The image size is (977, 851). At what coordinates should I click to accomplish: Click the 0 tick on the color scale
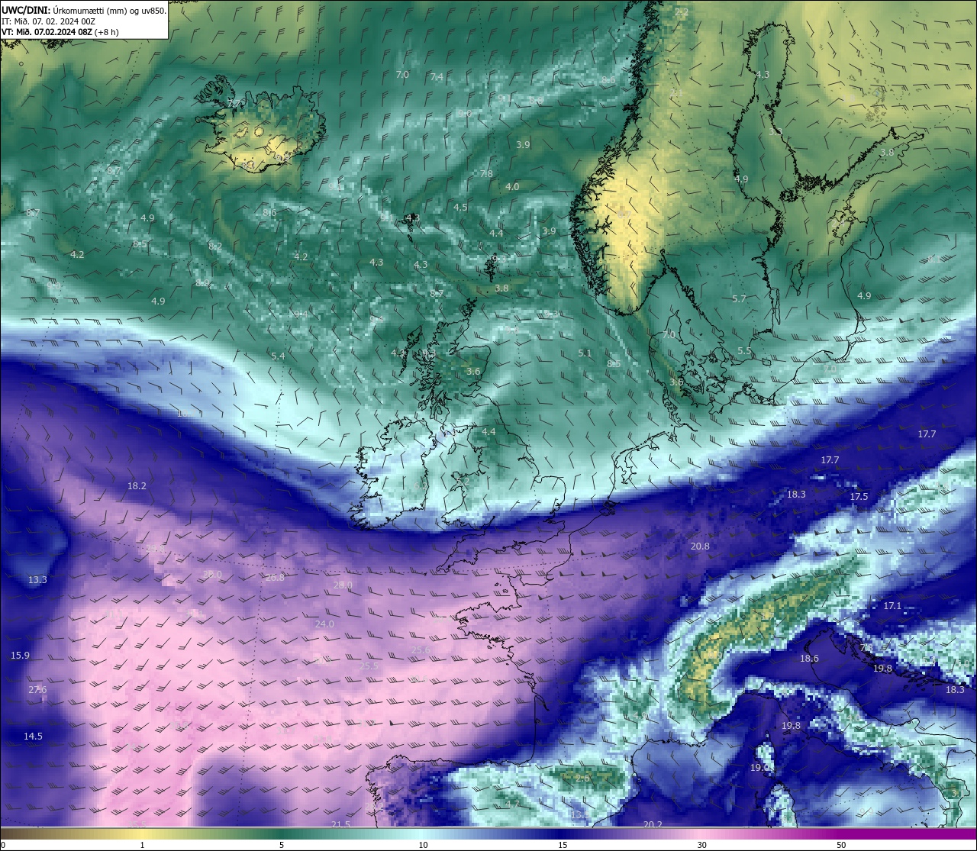pos(3,845)
